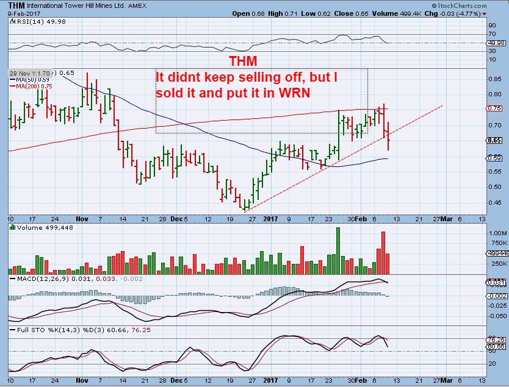509x387 pixels.
Task: Click the 10 level on RSI axis
Action: click(492, 59)
